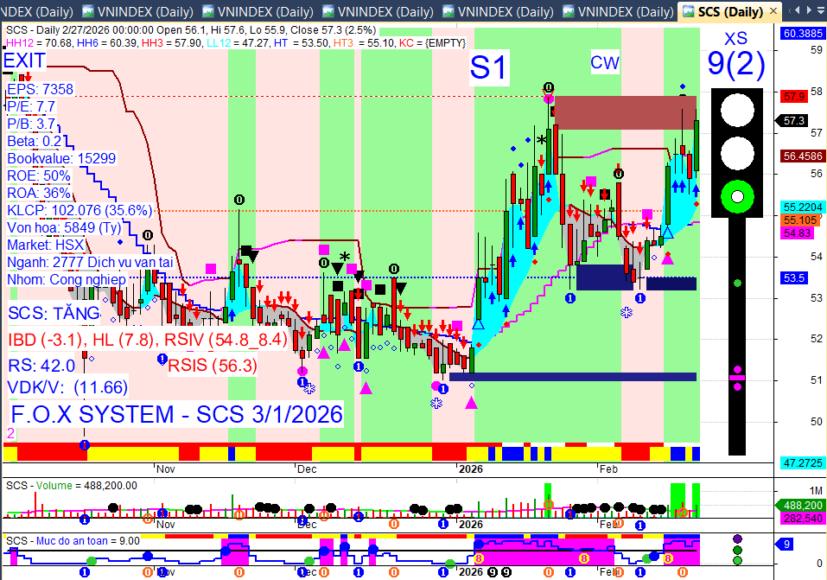The height and width of the screenshot is (580, 827).
Task: Select the ROA: 36% text
Action: 39,193
